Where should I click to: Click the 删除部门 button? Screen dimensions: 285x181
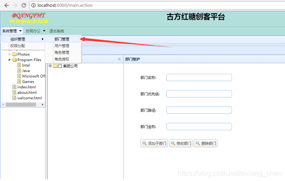point(206,143)
